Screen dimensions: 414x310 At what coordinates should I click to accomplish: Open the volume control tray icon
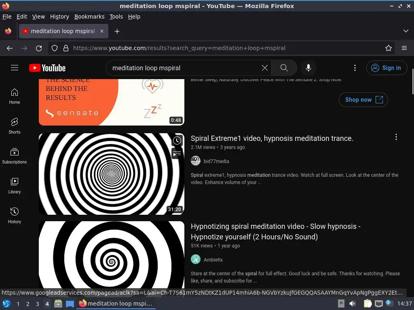[x=353, y=304]
